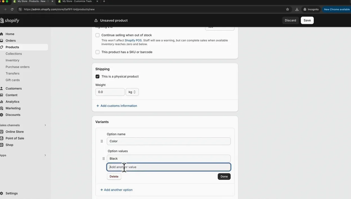Click the Analytics bar chart icon
The width and height of the screenshot is (351, 199).
(1, 101)
